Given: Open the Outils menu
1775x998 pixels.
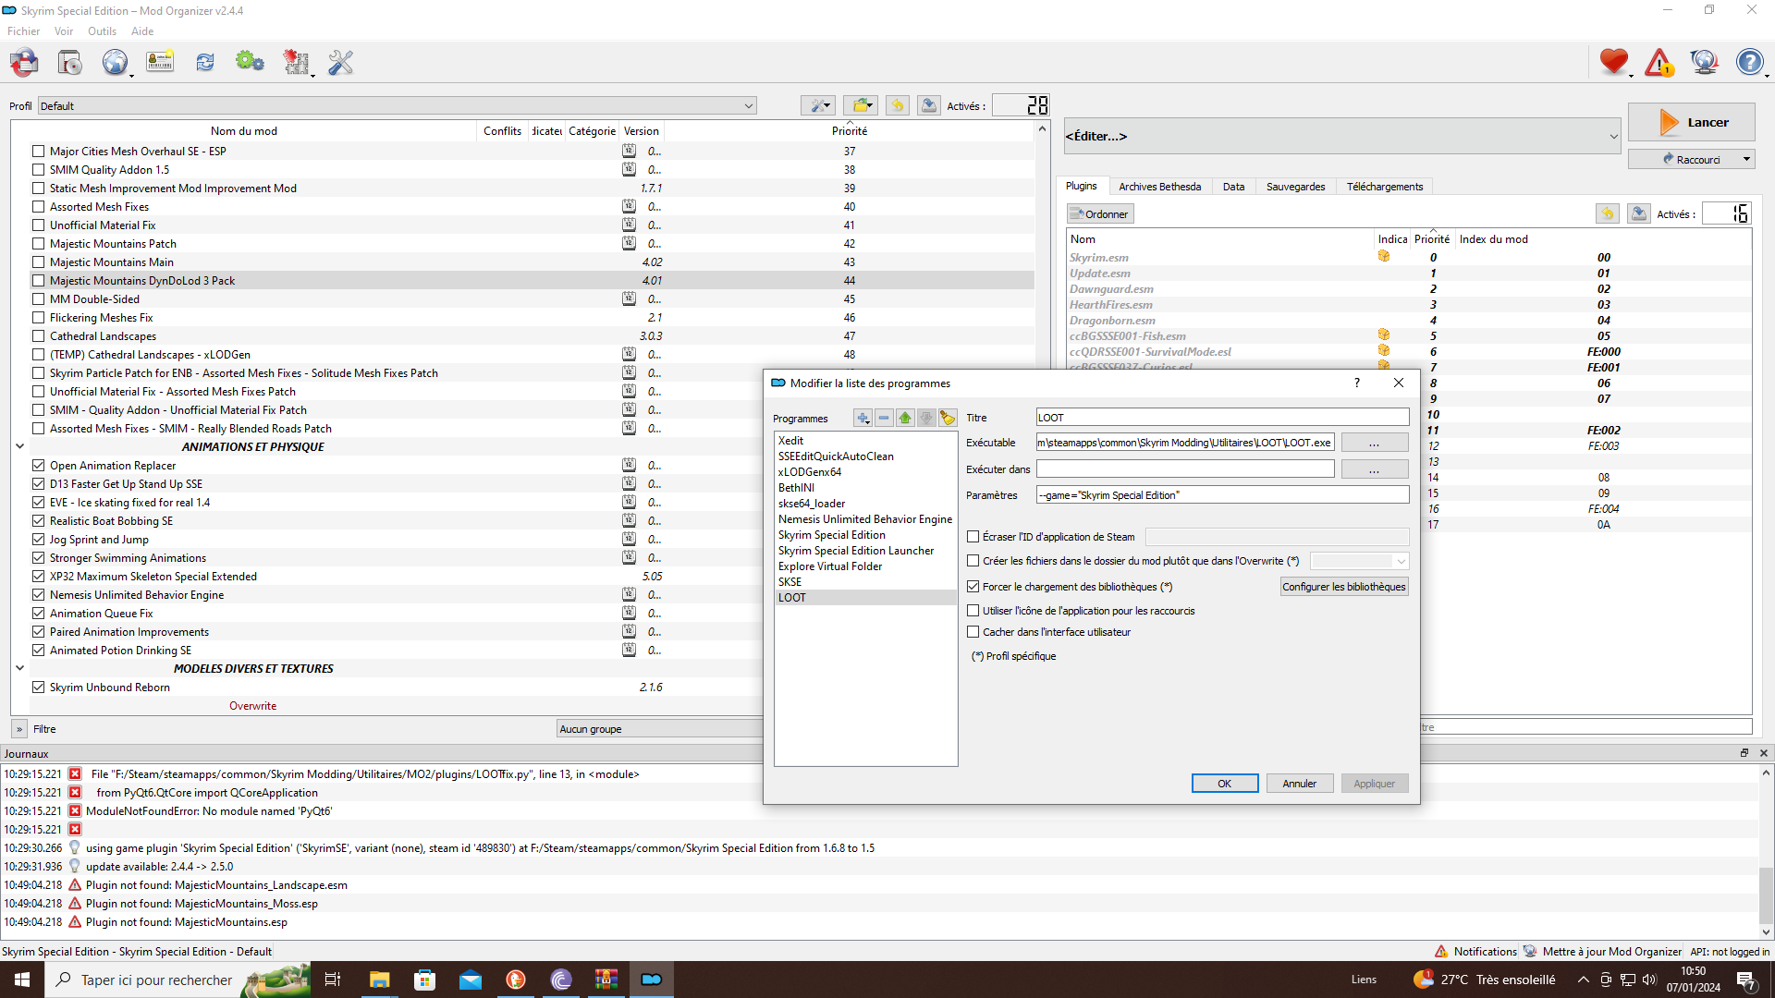Looking at the screenshot, I should tap(102, 31).
